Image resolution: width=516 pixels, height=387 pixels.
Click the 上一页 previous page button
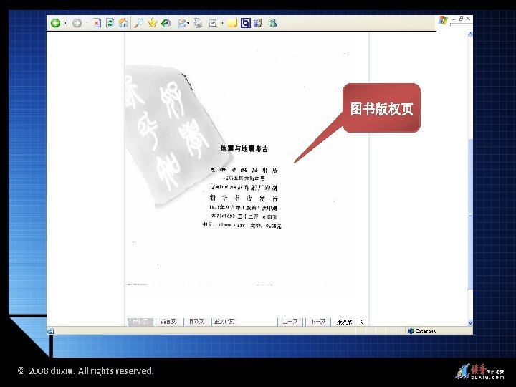[290, 322]
